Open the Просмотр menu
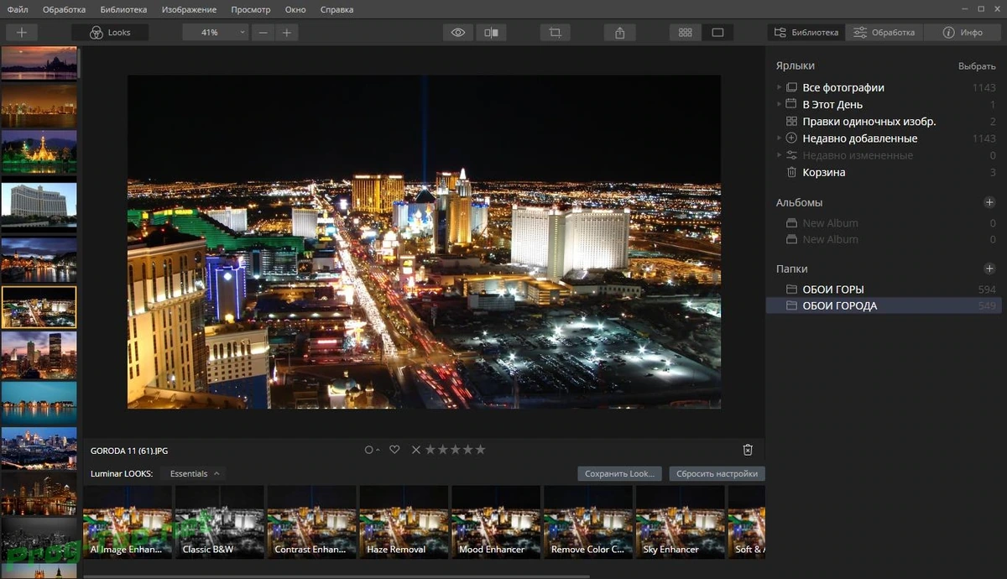This screenshot has height=579, width=1007. [x=251, y=9]
